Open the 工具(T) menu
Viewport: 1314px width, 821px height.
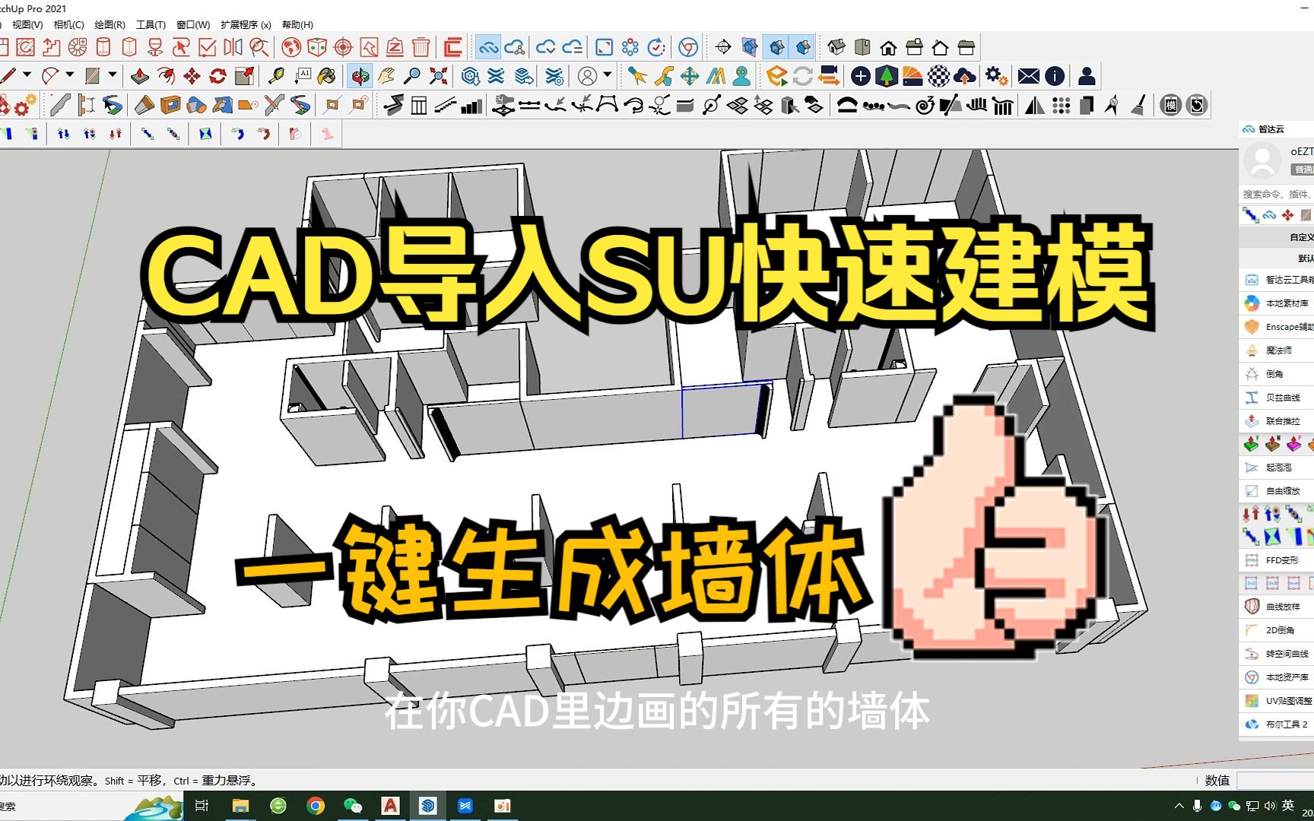click(x=151, y=24)
